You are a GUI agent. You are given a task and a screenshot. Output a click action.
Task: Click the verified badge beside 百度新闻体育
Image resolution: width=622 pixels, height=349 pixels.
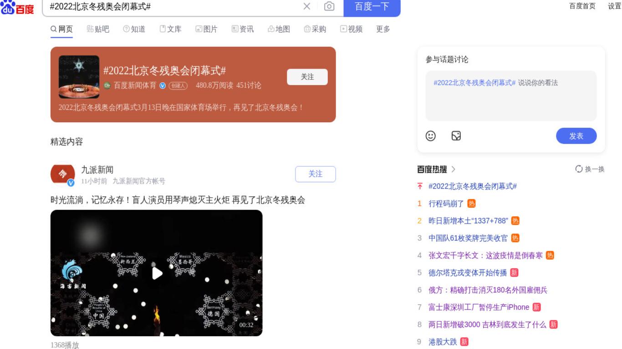[163, 85]
